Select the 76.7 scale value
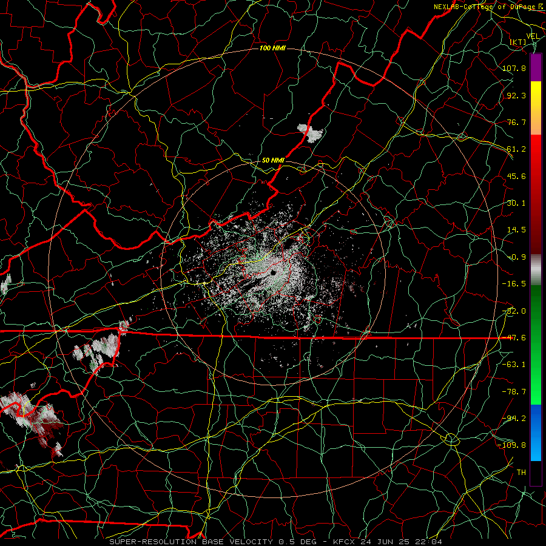The height and width of the screenshot is (546, 546). point(516,122)
